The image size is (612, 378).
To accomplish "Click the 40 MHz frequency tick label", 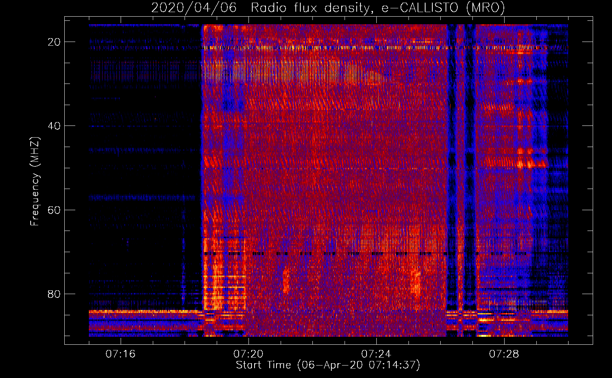I will click(x=54, y=126).
